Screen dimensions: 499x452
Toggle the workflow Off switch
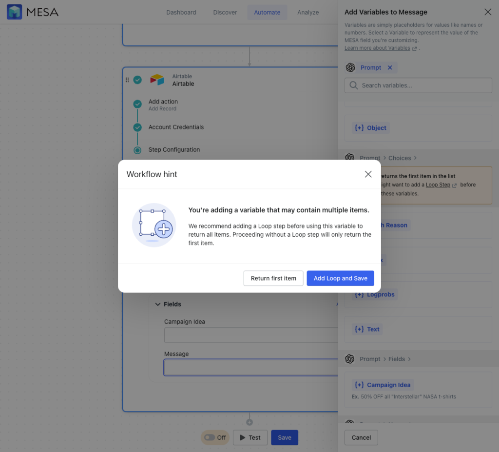tap(215, 438)
